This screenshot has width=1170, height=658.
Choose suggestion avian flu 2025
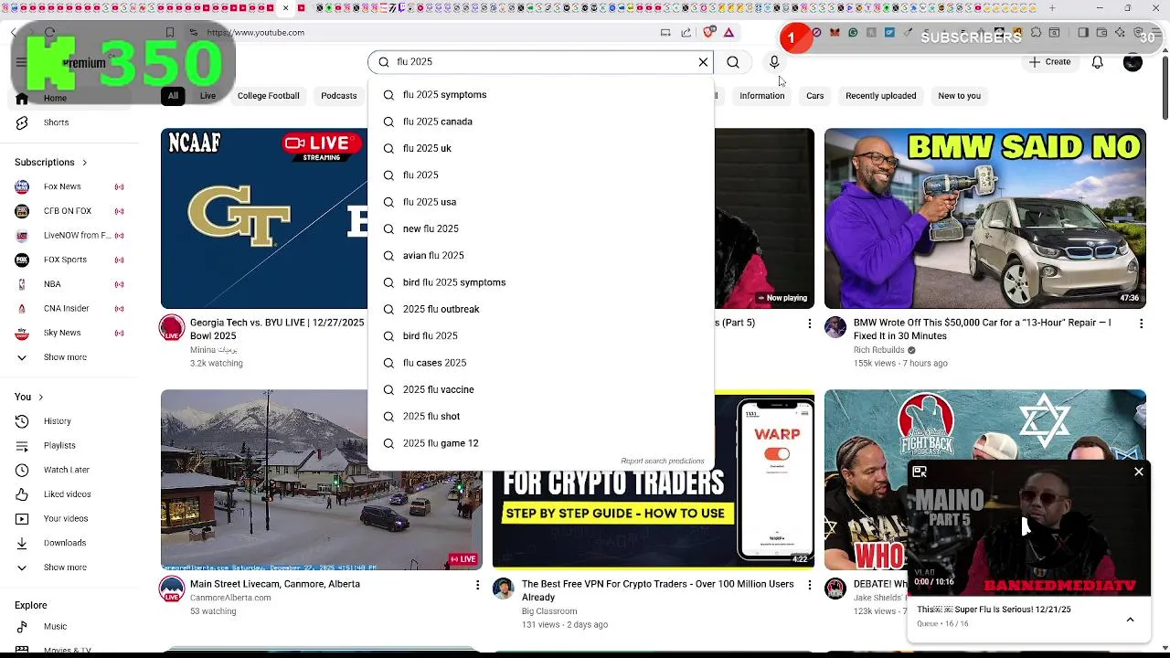(x=541, y=256)
